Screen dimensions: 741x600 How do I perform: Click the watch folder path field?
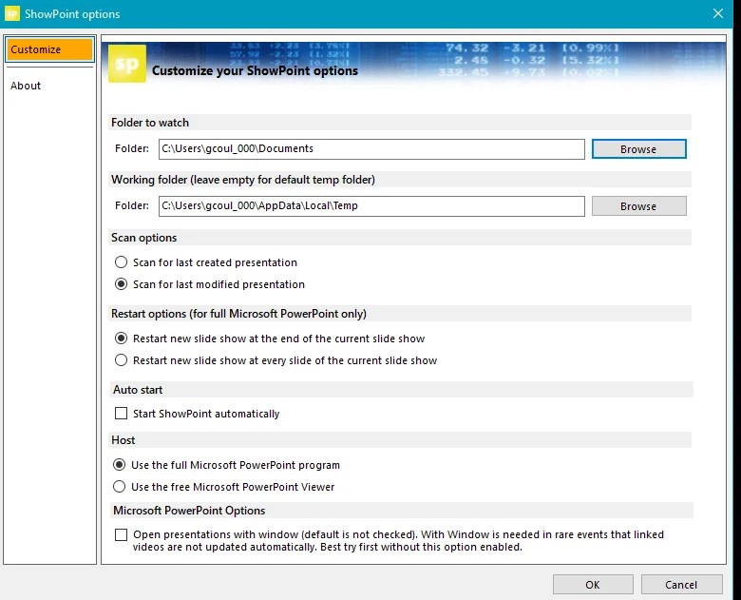371,149
